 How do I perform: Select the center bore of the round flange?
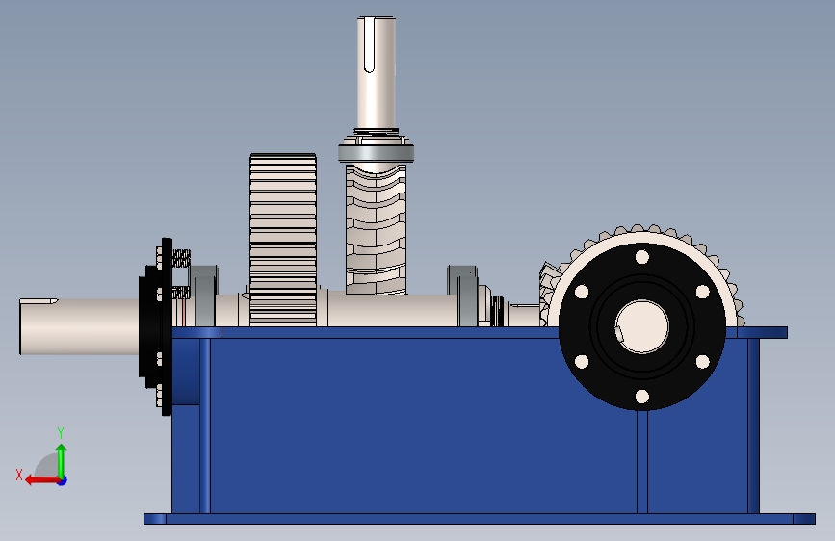642,326
